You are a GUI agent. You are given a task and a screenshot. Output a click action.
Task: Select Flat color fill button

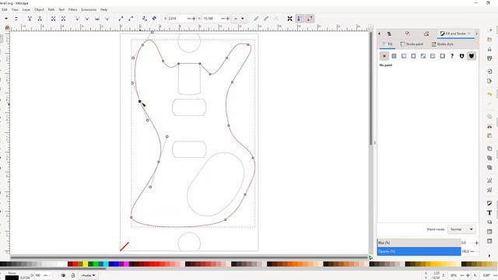394,56
